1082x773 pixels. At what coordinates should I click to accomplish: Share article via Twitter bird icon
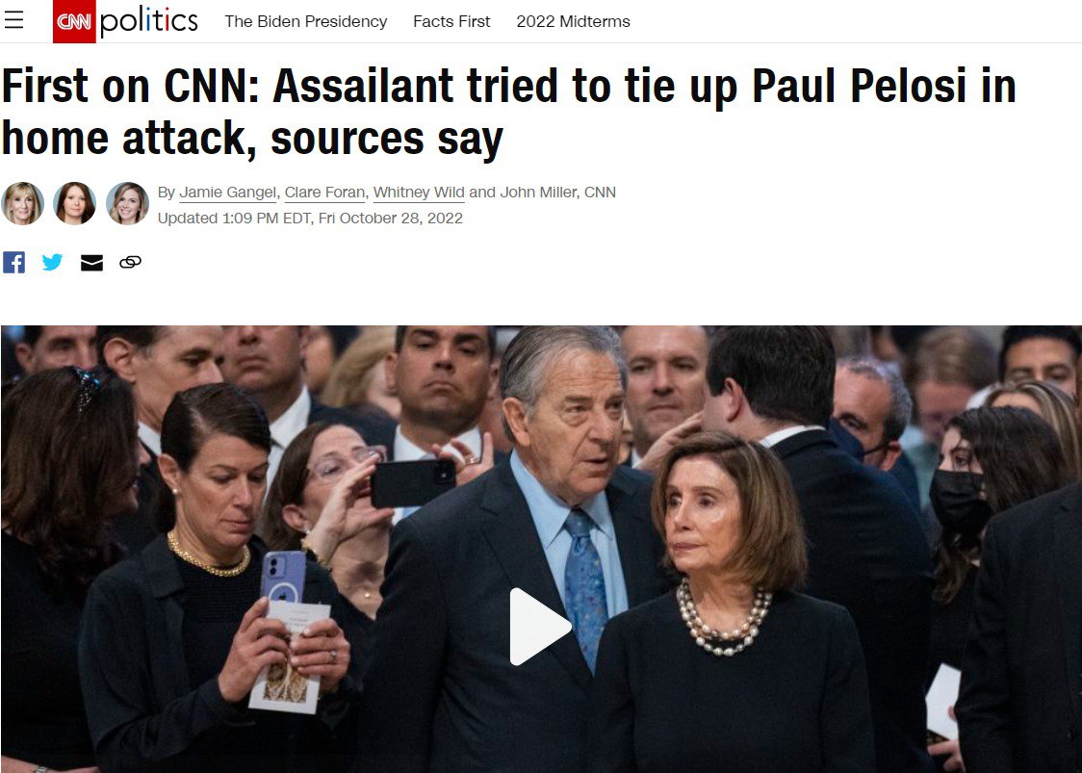point(52,262)
